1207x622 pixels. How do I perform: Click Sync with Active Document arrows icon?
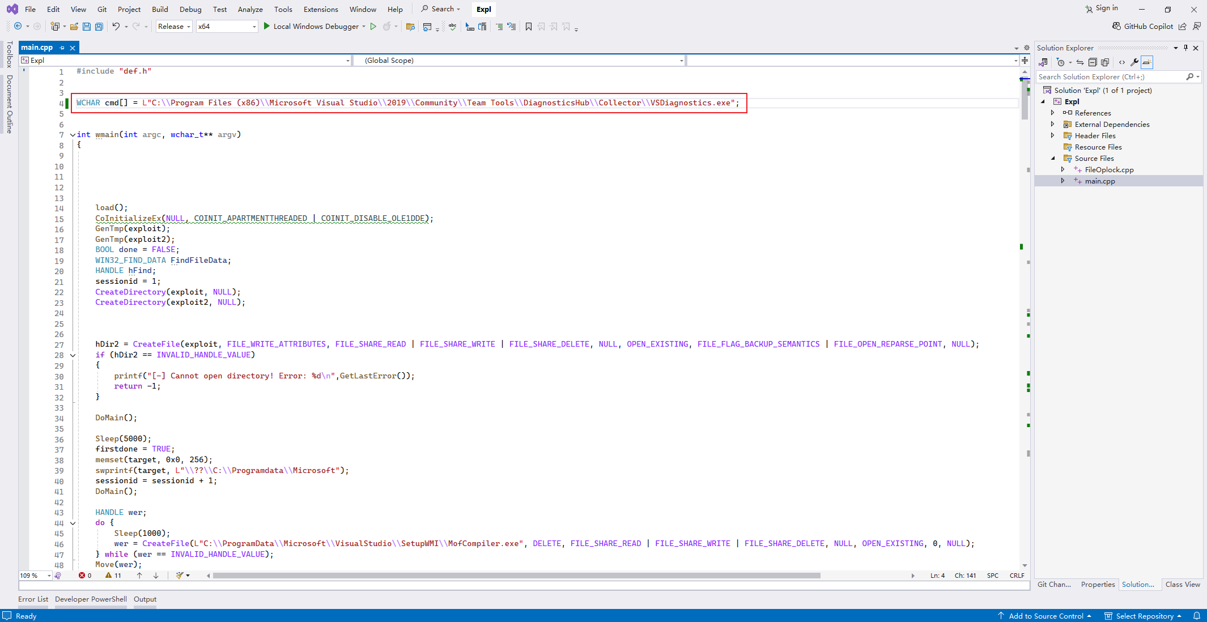tap(1080, 62)
